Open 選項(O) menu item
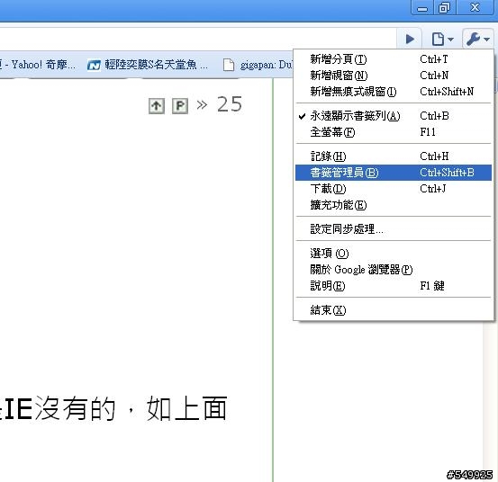This screenshot has height=482, width=498. point(394,254)
